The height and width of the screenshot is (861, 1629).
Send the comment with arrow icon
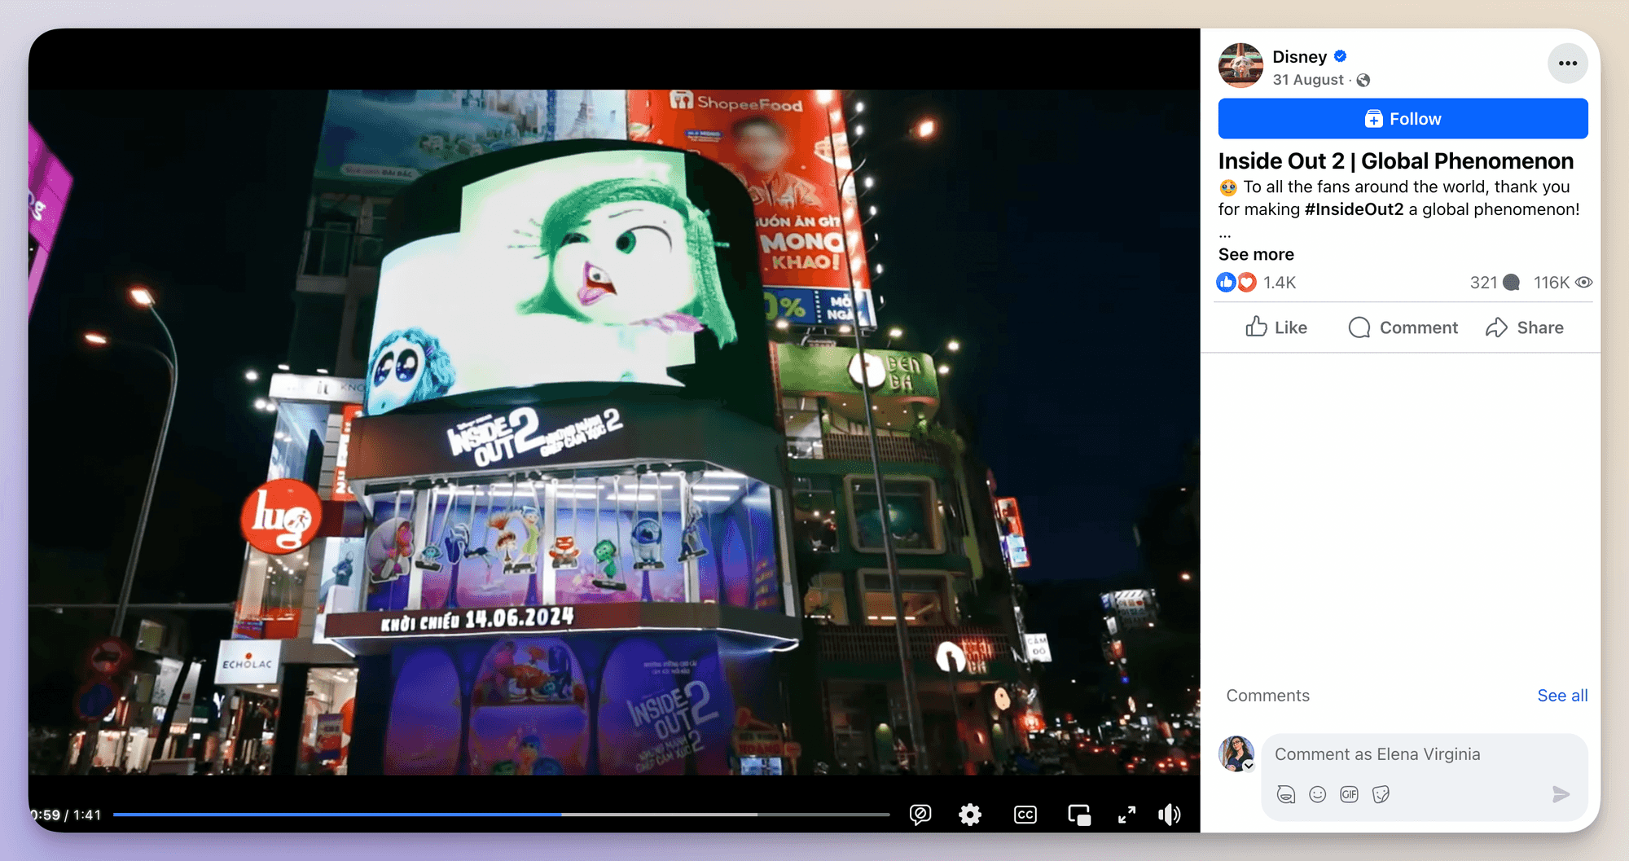[1561, 794]
